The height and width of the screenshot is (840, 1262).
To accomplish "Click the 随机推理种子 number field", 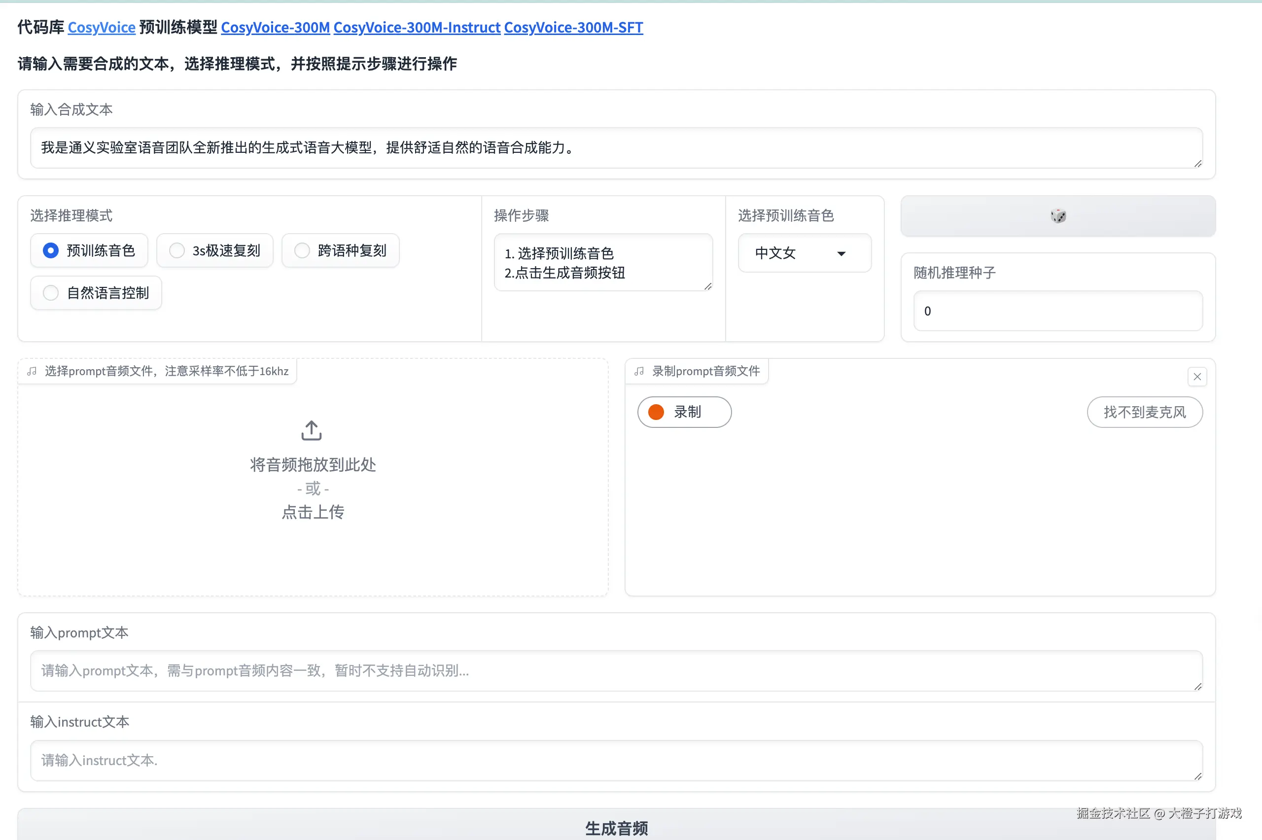I will [x=1057, y=311].
